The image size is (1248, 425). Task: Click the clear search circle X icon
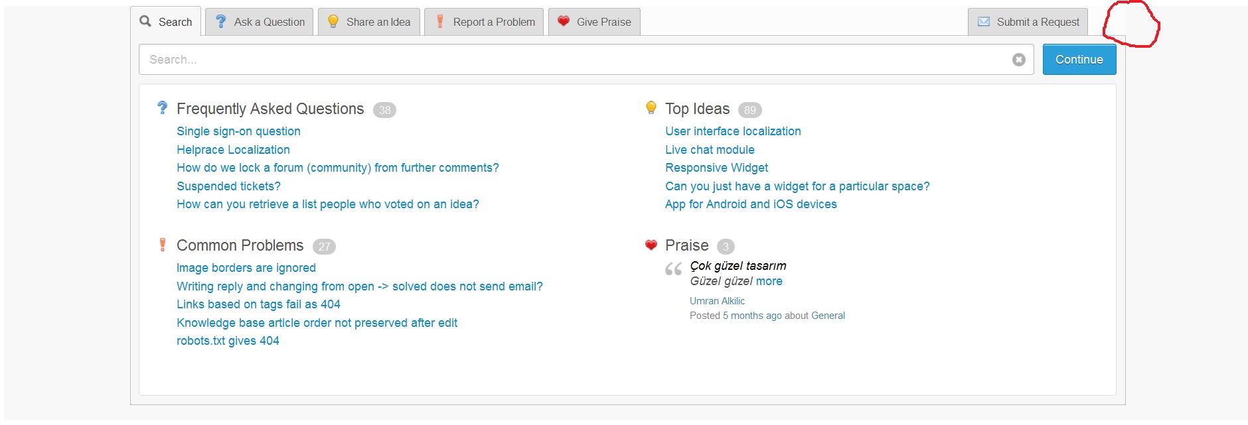coord(1018,60)
